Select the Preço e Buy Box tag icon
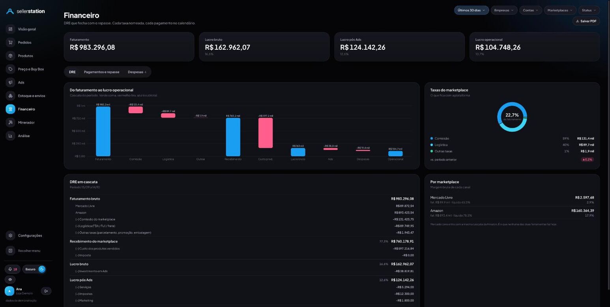The width and height of the screenshot is (610, 307). pyautogui.click(x=10, y=69)
